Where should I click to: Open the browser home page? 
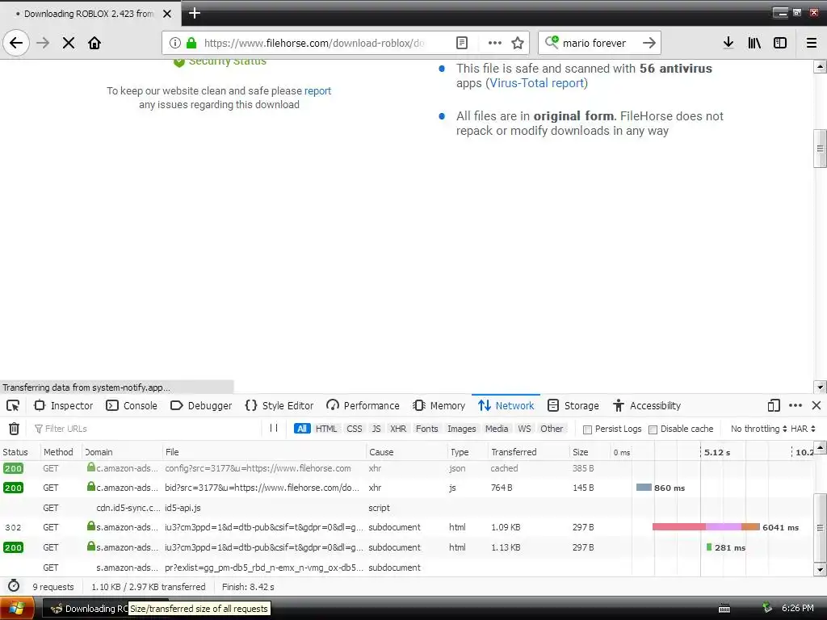pos(94,43)
